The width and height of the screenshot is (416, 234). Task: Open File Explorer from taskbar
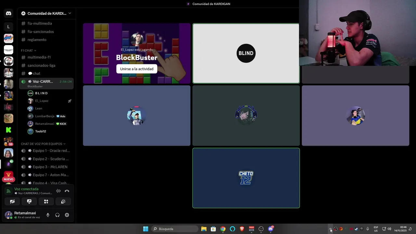(204, 229)
